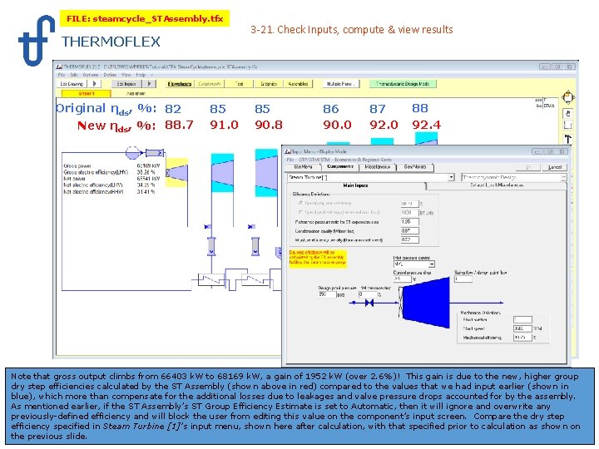Click the dry step efficiency value field

point(409,204)
